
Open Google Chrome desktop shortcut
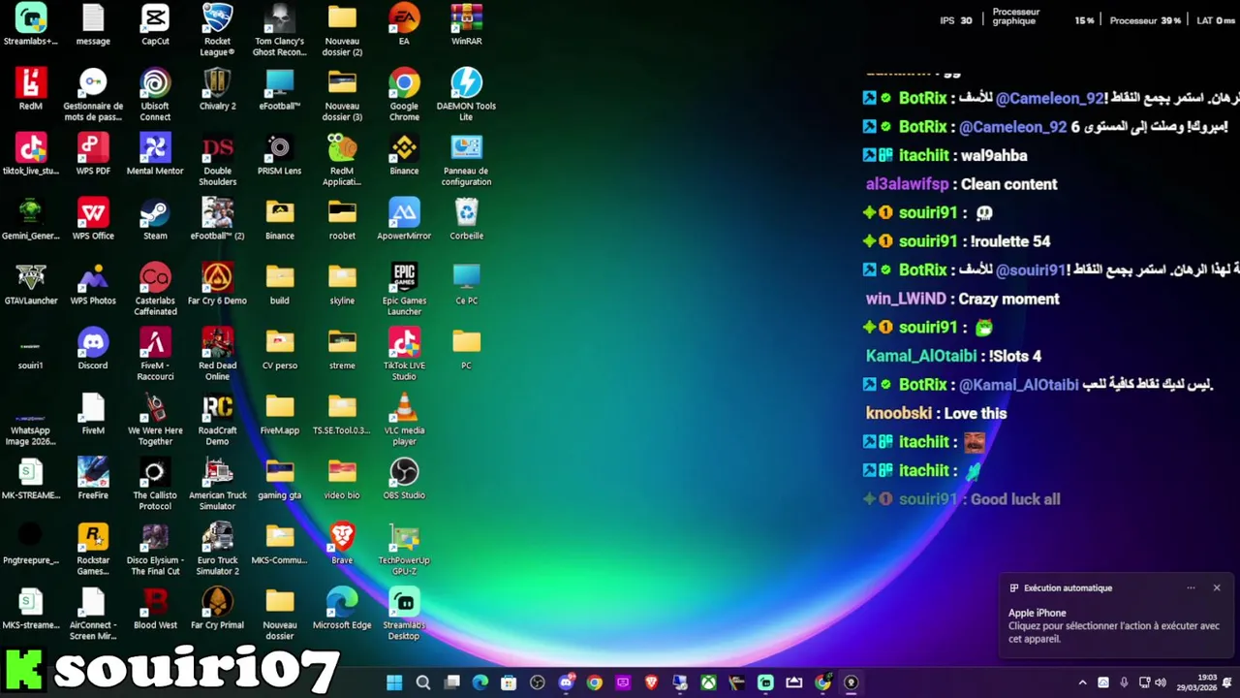[404, 94]
